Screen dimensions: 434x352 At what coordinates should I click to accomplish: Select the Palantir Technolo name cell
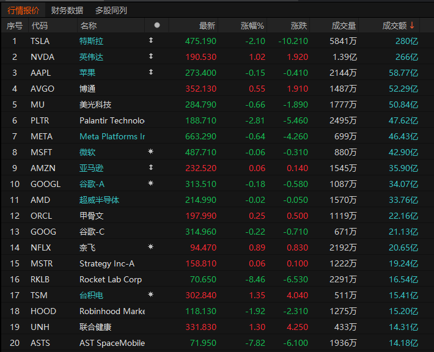[x=112, y=120]
